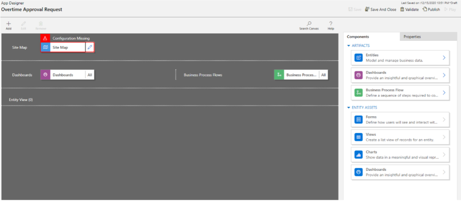Click the Entity View (0) label

coord(21,100)
